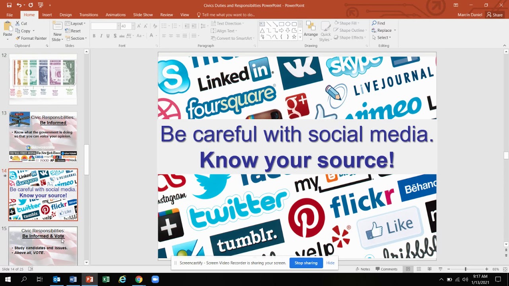The height and width of the screenshot is (286, 509).
Task: Undo the last action
Action: click(19, 5)
